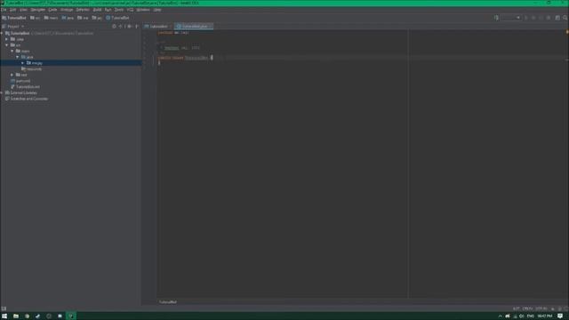Viewport: 569px width, 320px height.
Task: Click src breadcrumb in navigation bar
Action: (x=36, y=18)
